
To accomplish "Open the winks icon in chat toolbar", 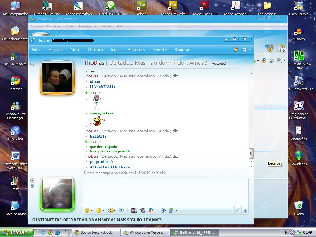I will pyautogui.click(x=98, y=210).
